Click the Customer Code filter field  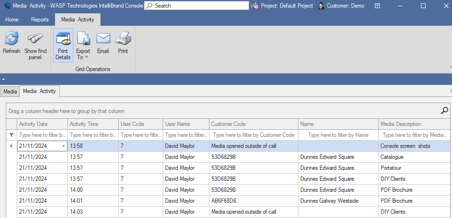click(x=254, y=135)
